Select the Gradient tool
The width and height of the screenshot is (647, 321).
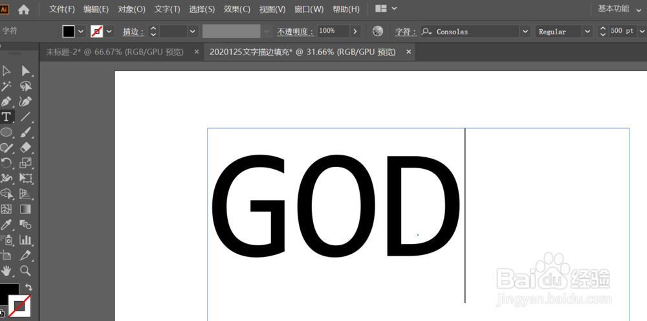click(x=26, y=209)
